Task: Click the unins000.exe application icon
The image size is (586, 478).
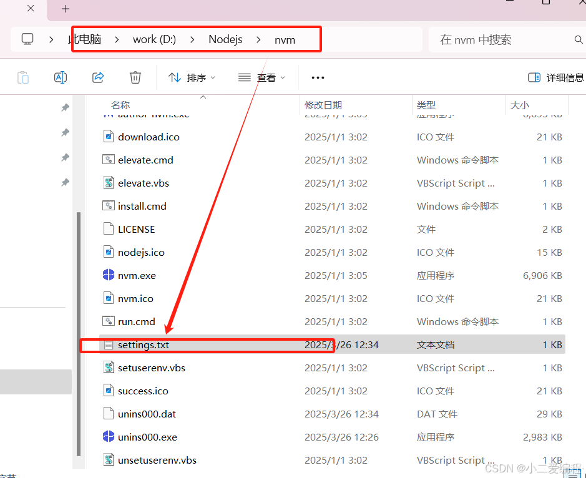Action: [x=109, y=437]
